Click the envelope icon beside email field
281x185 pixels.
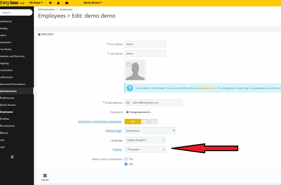(128, 103)
